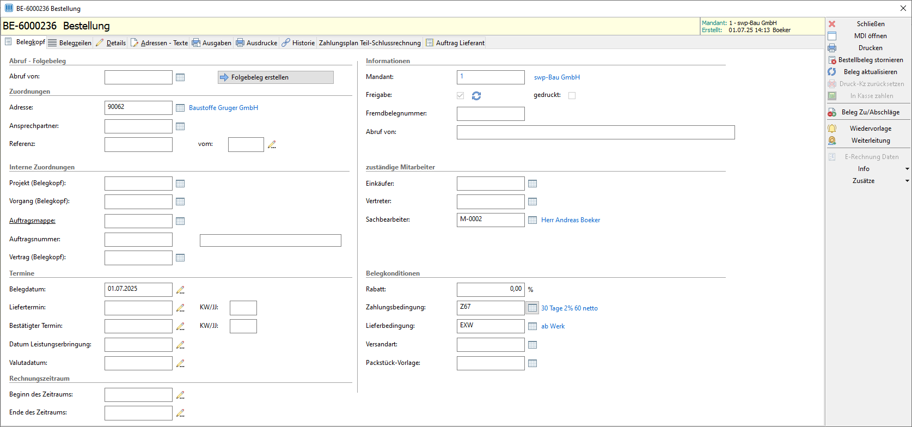This screenshot has height=427, width=912.
Task: Switch to the Belegzeilen tab
Action: (70, 43)
